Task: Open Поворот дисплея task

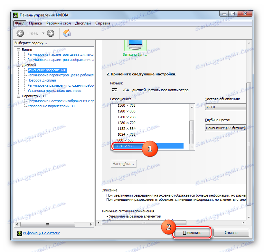Action: click(42, 80)
